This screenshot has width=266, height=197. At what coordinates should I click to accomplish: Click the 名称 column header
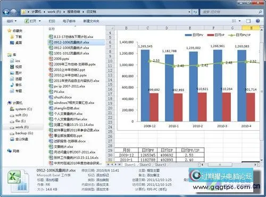[52, 29]
